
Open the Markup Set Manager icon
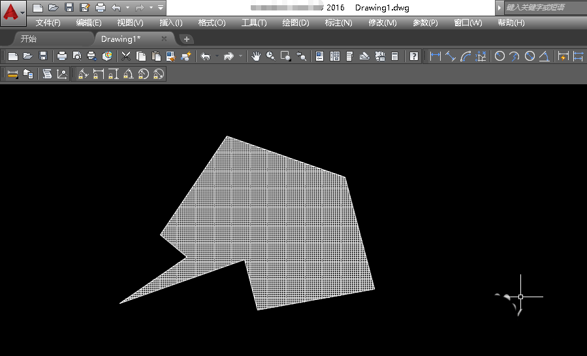[379, 56]
